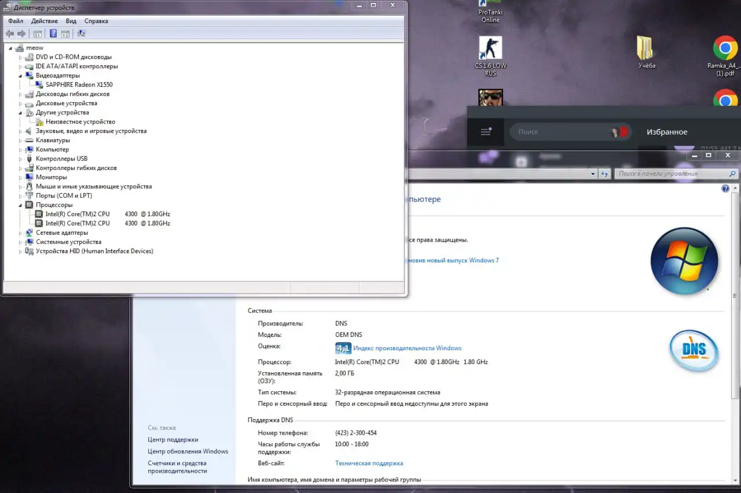Collapse the meow root node arrow
This screenshot has width=741, height=493.
coord(11,48)
